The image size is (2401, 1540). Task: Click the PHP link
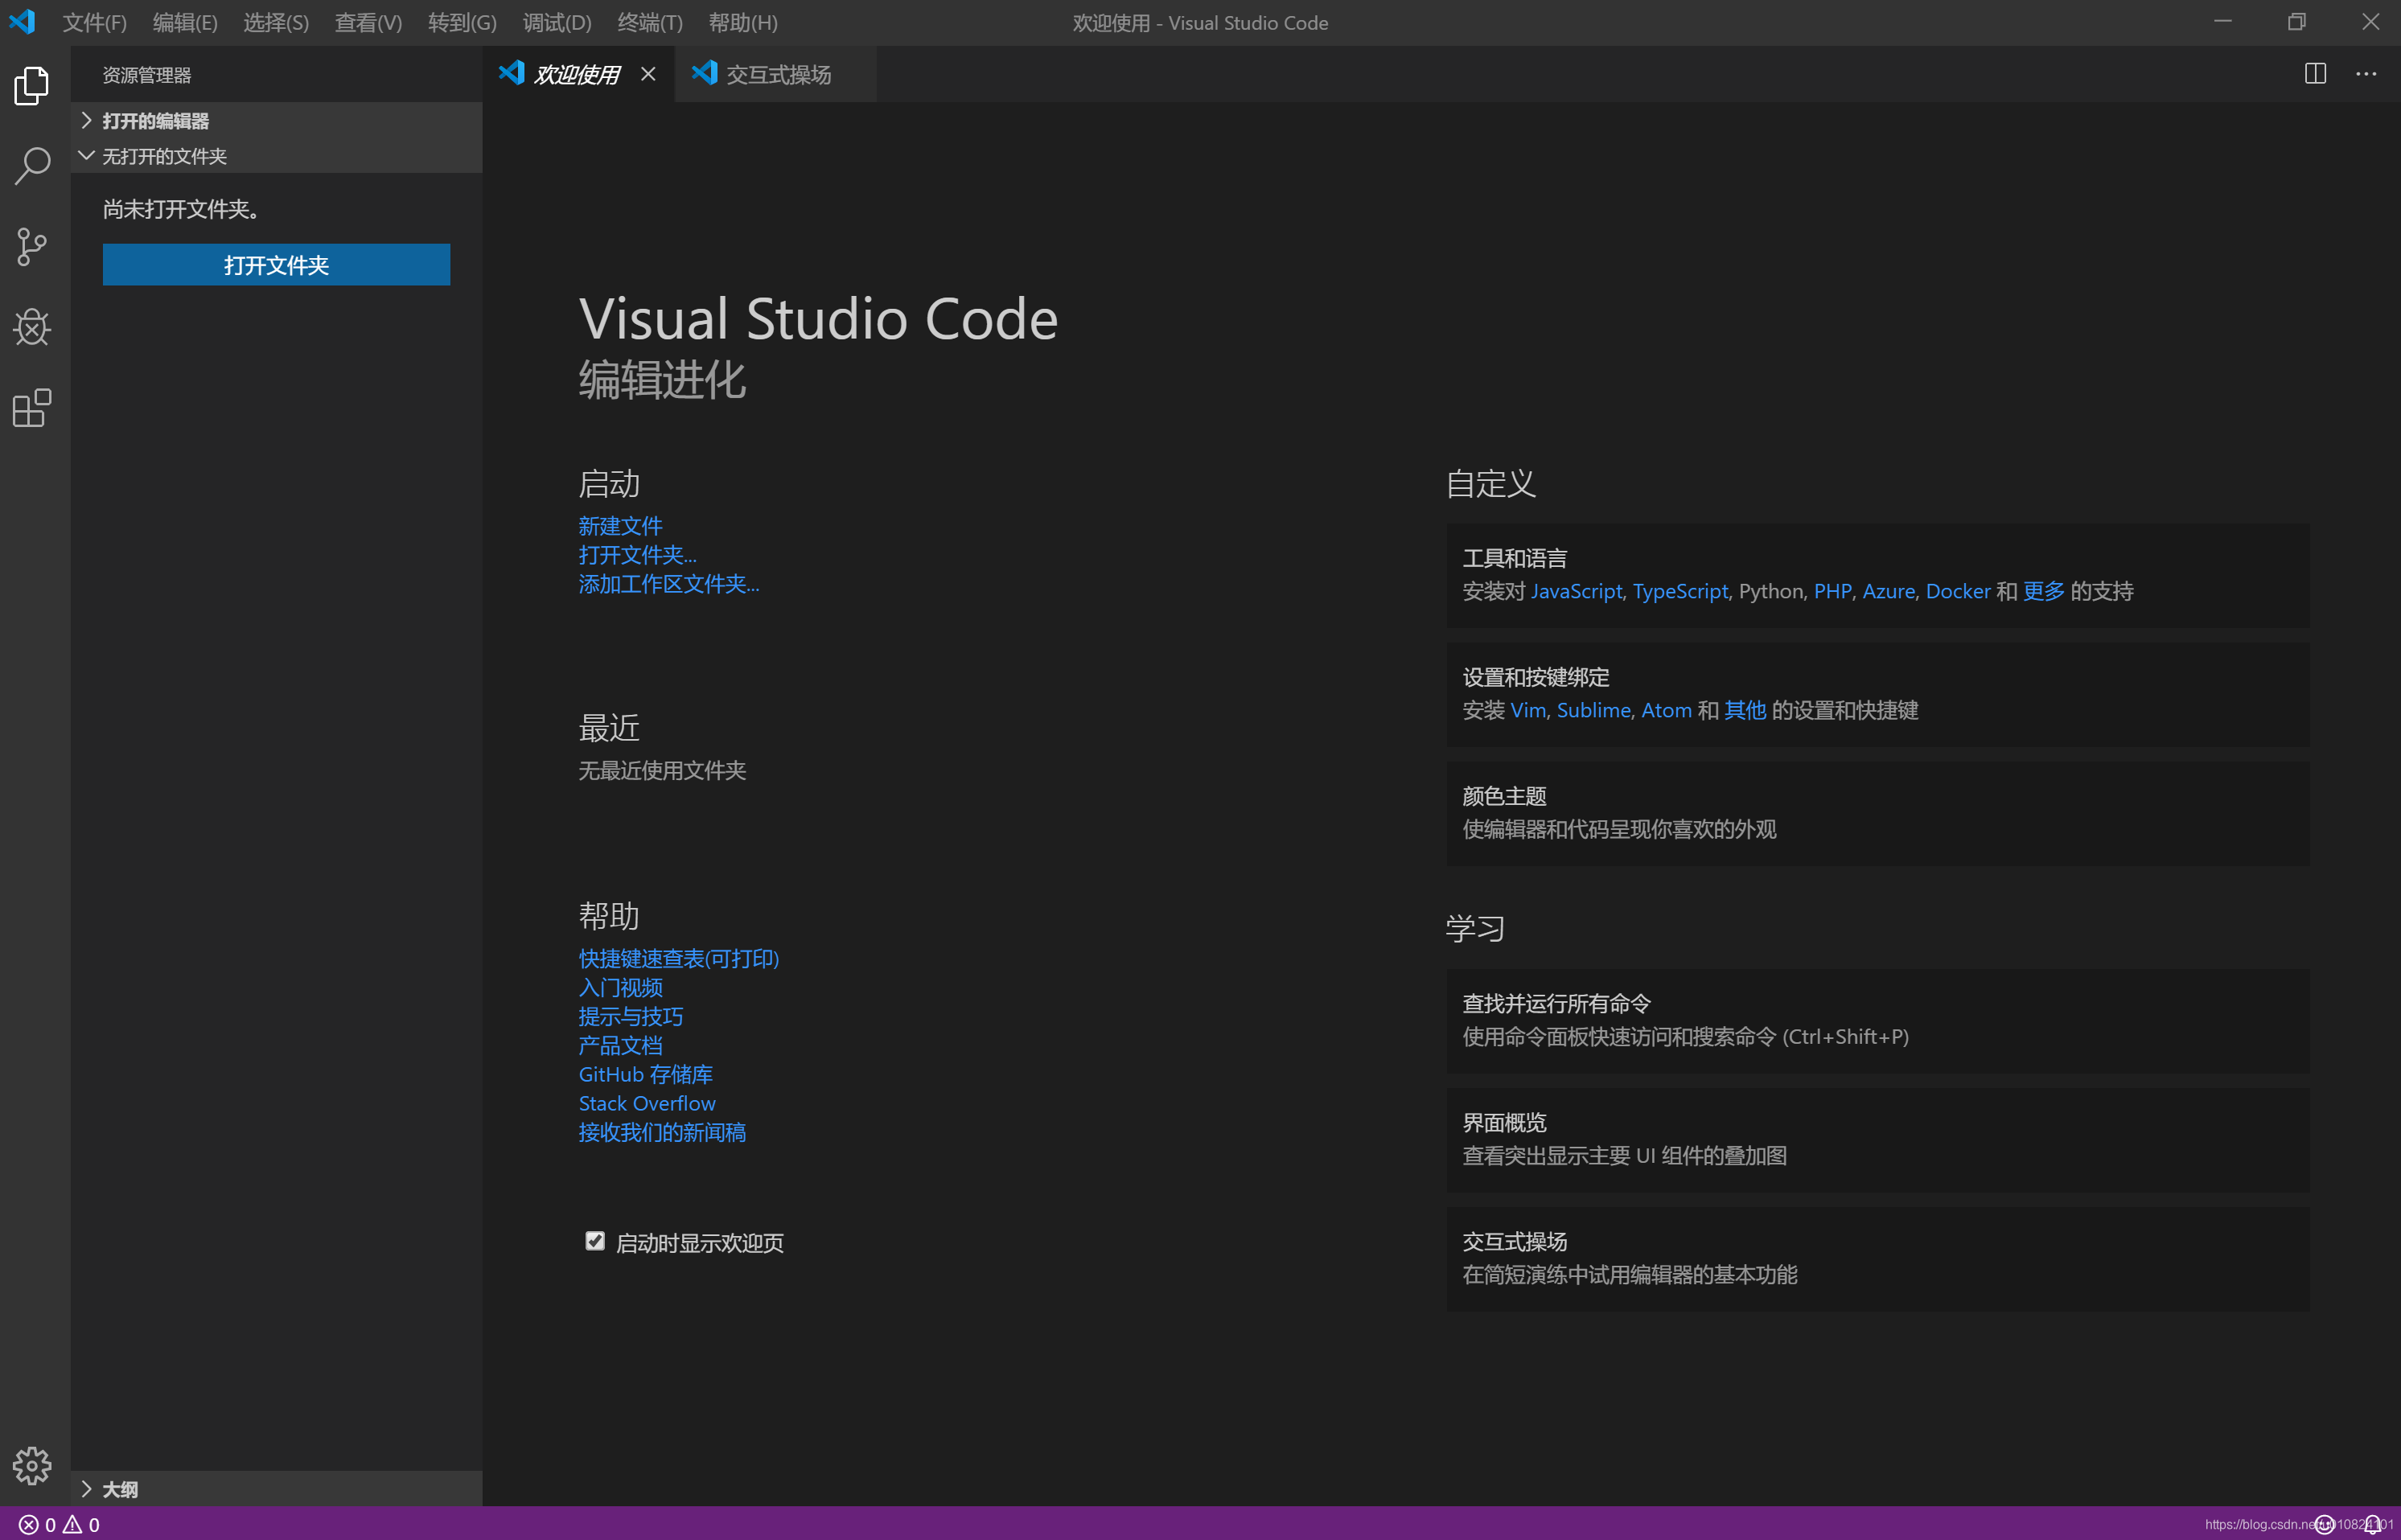(x=1832, y=591)
